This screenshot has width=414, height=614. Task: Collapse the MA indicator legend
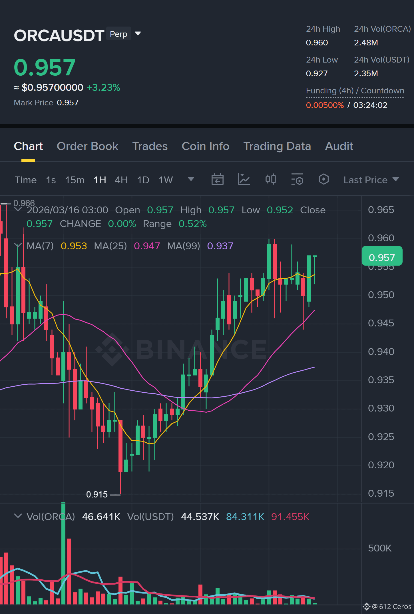(18, 246)
